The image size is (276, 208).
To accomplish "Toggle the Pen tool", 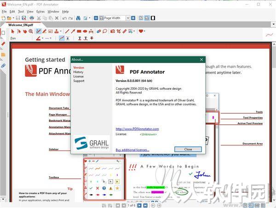I will (x=38, y=31).
